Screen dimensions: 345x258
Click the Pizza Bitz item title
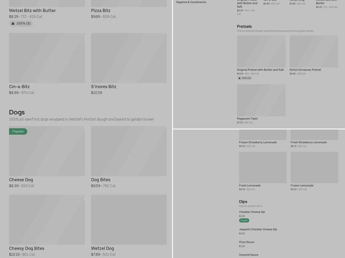(100, 10)
